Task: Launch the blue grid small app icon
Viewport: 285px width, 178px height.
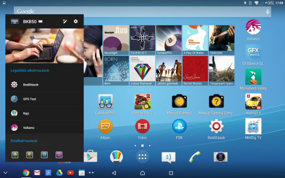Action: coord(44,155)
